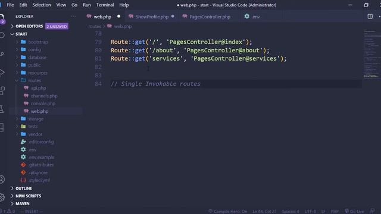Image resolution: width=381 pixels, height=214 pixels.
Task: Open the Testing flask icon
Action: coord(2,109)
